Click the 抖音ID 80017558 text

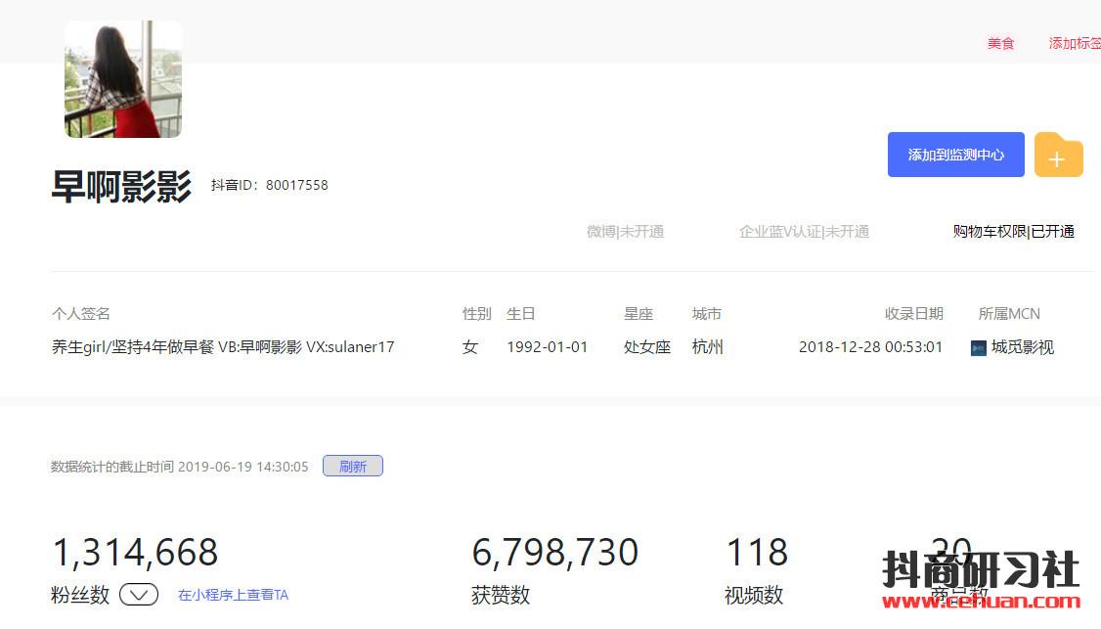point(270,185)
